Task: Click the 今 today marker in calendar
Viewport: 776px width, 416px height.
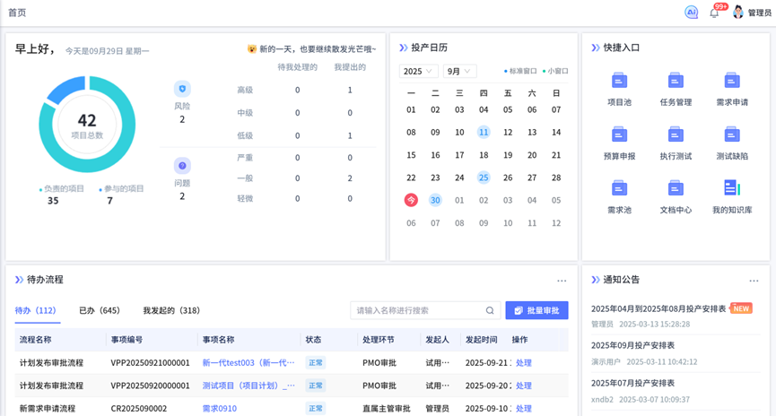Action: [411, 200]
